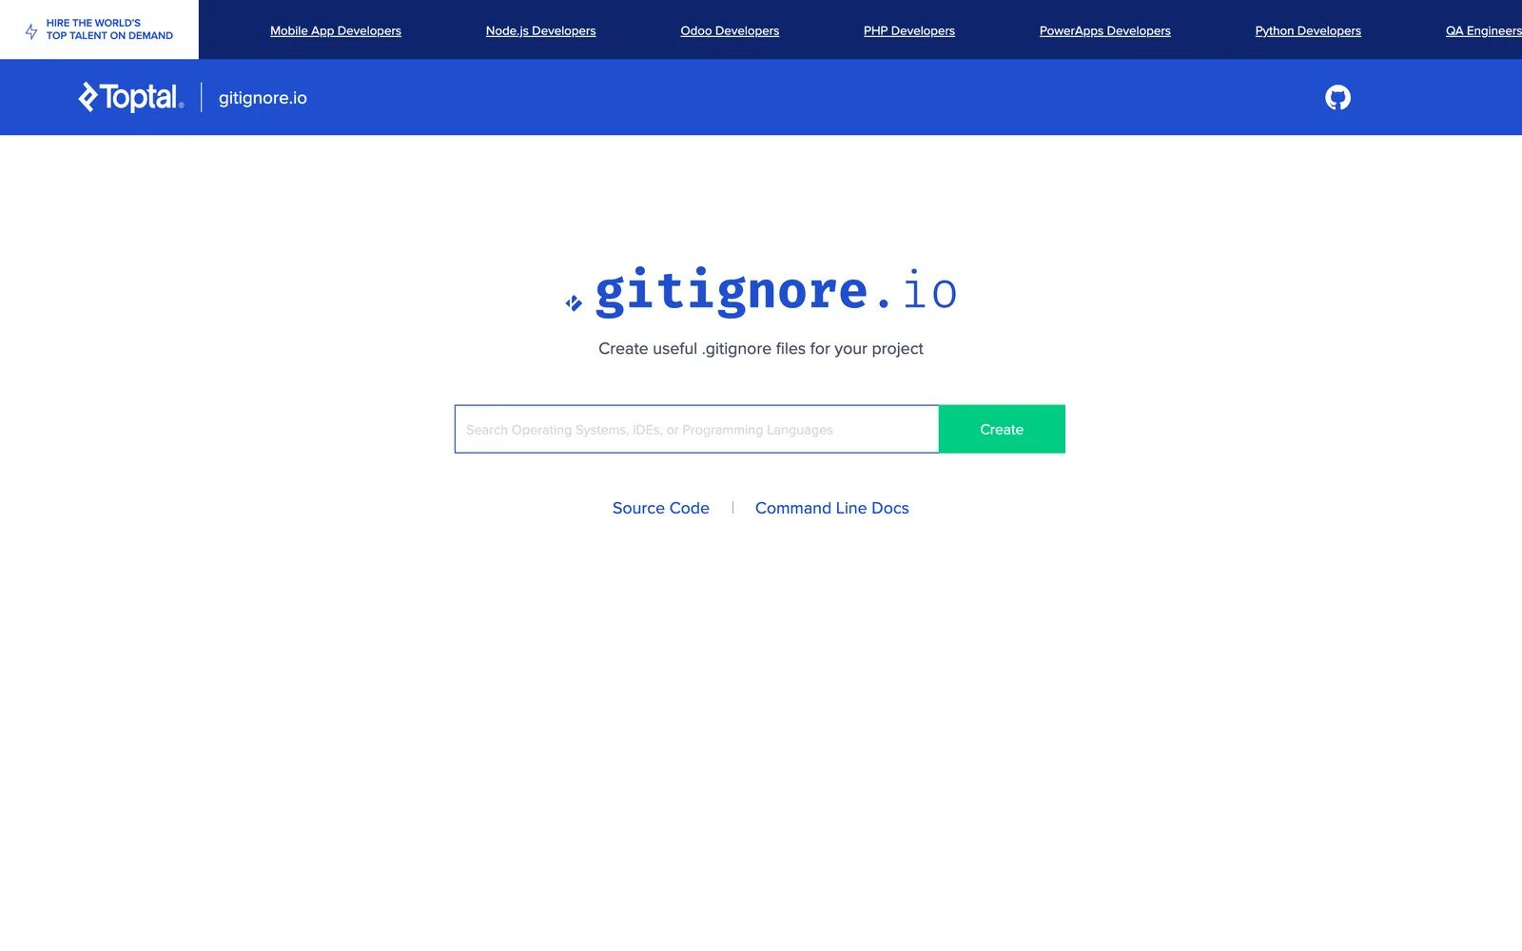1522x951 pixels.
Task: Open the QA Engineers link
Action: (1484, 30)
